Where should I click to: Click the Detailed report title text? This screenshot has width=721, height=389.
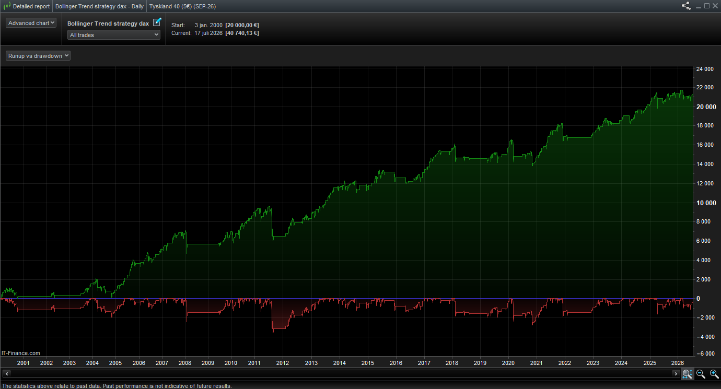click(x=31, y=6)
